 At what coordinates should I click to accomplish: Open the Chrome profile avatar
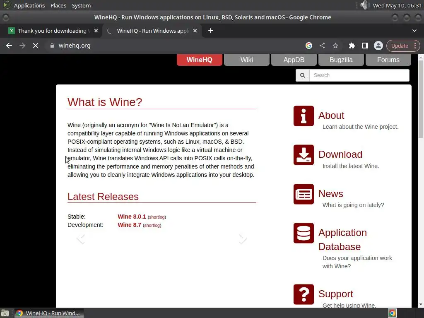pyautogui.click(x=378, y=46)
